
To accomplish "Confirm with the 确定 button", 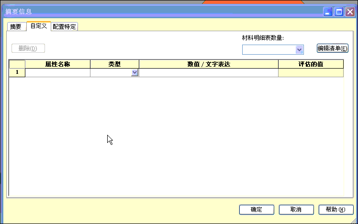I will [x=257, y=210].
